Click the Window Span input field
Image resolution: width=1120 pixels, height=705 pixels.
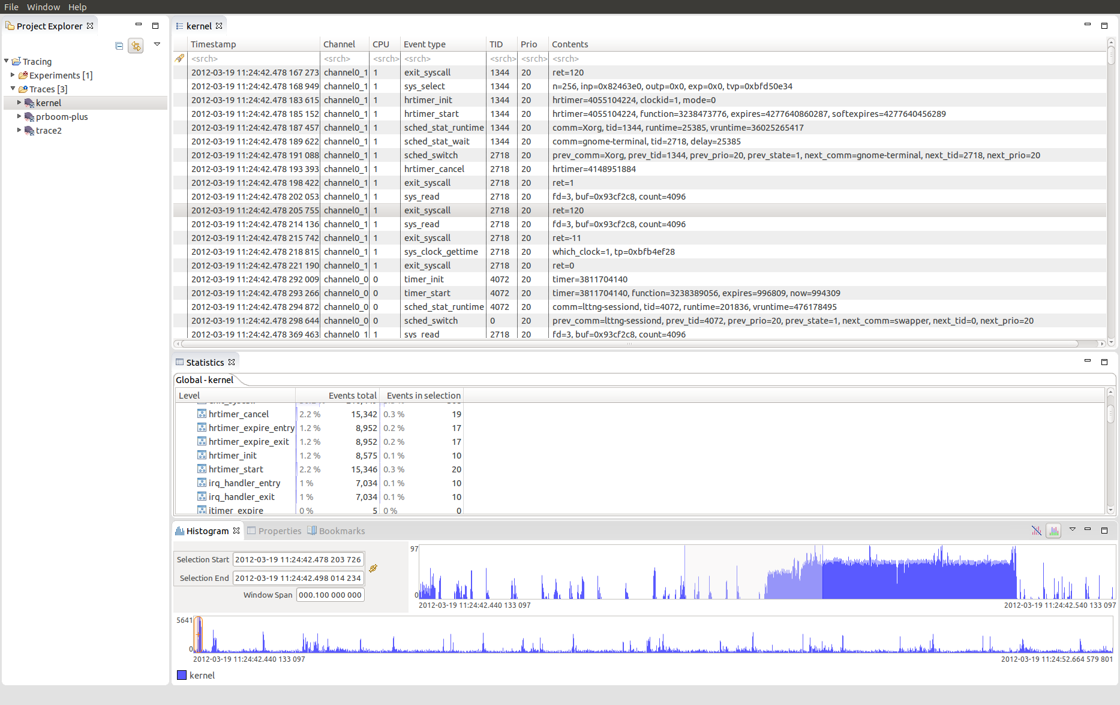pyautogui.click(x=330, y=595)
